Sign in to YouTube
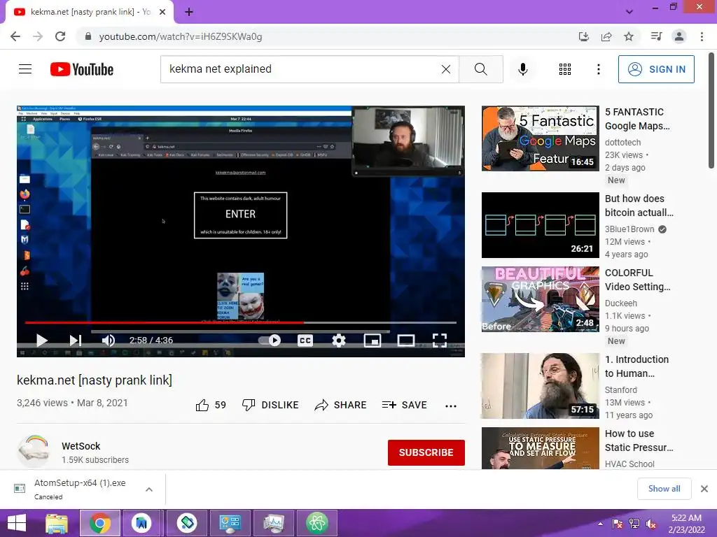 coord(656,69)
